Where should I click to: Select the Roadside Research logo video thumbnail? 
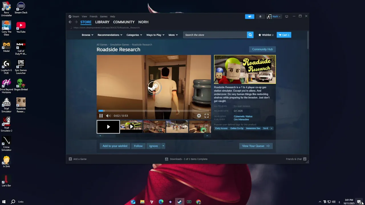click(131, 127)
